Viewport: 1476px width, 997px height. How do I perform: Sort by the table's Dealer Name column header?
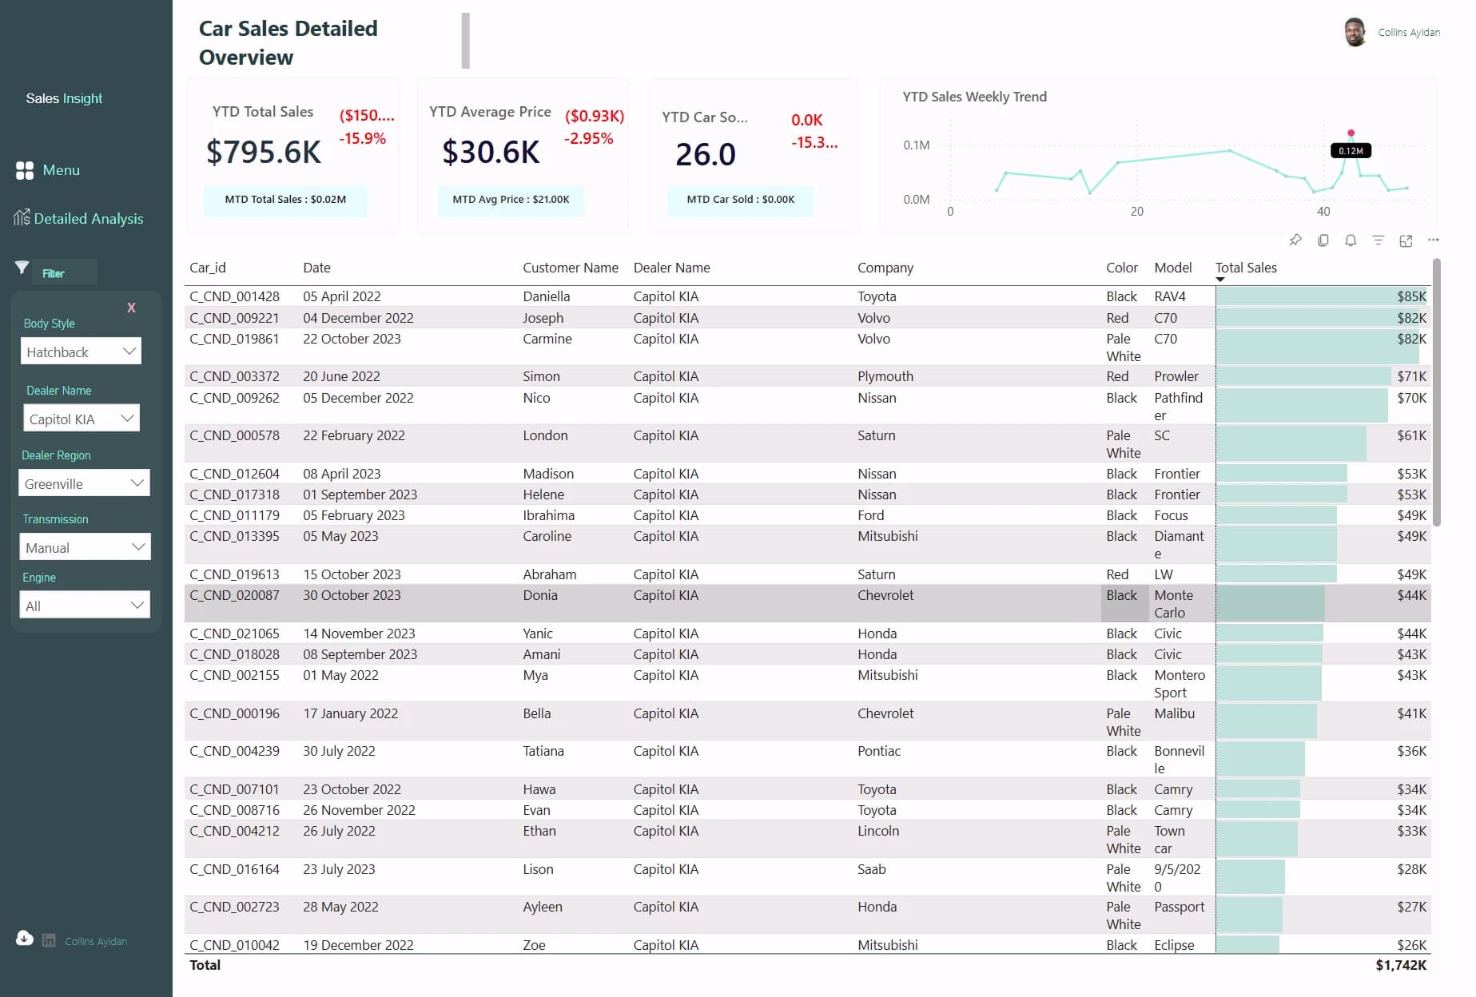pos(671,268)
